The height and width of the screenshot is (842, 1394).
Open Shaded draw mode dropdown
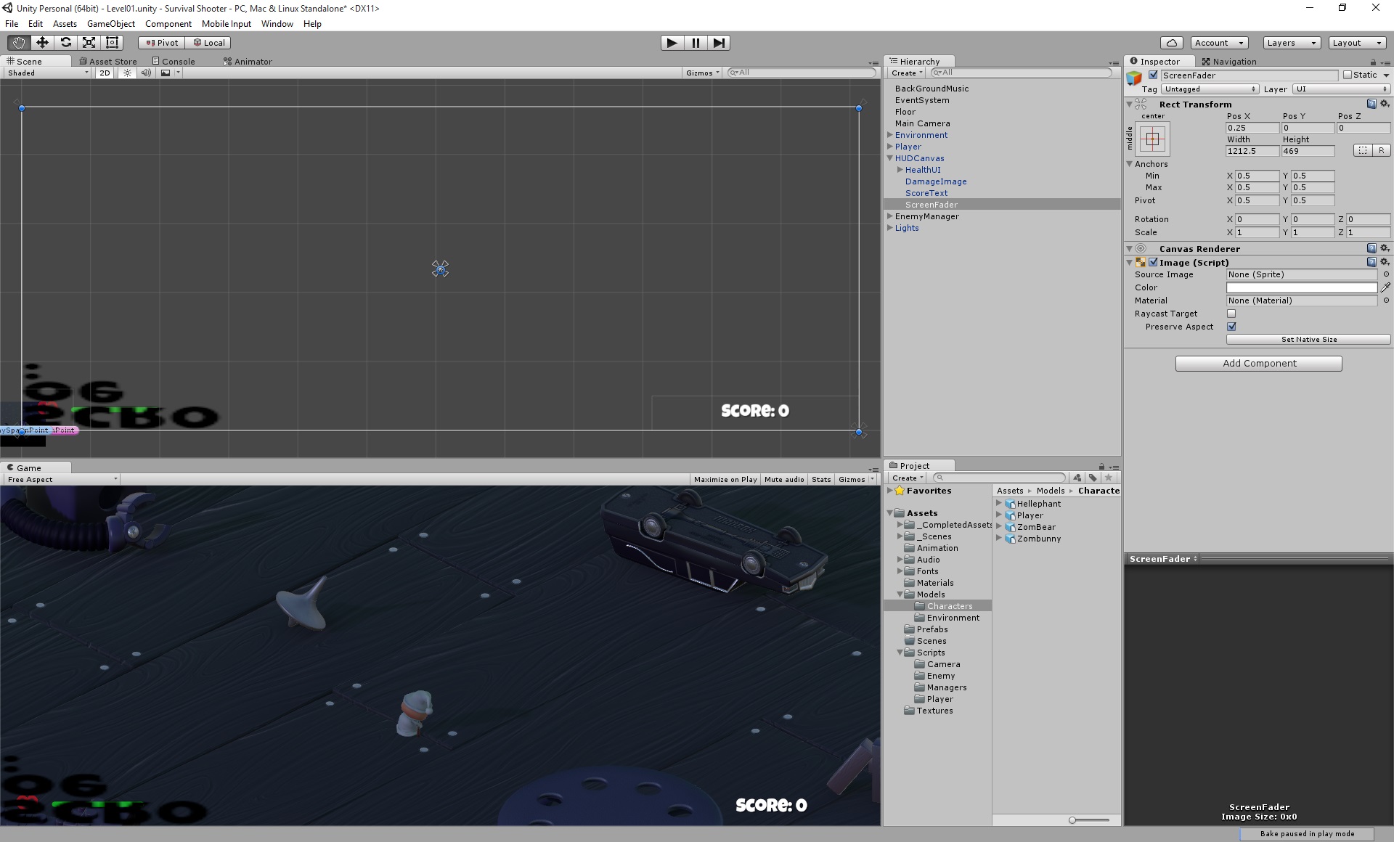tap(48, 73)
